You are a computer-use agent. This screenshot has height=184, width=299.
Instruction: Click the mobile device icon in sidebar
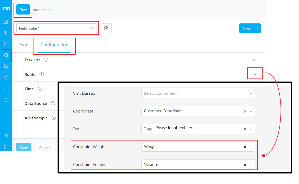(x=6, y=147)
